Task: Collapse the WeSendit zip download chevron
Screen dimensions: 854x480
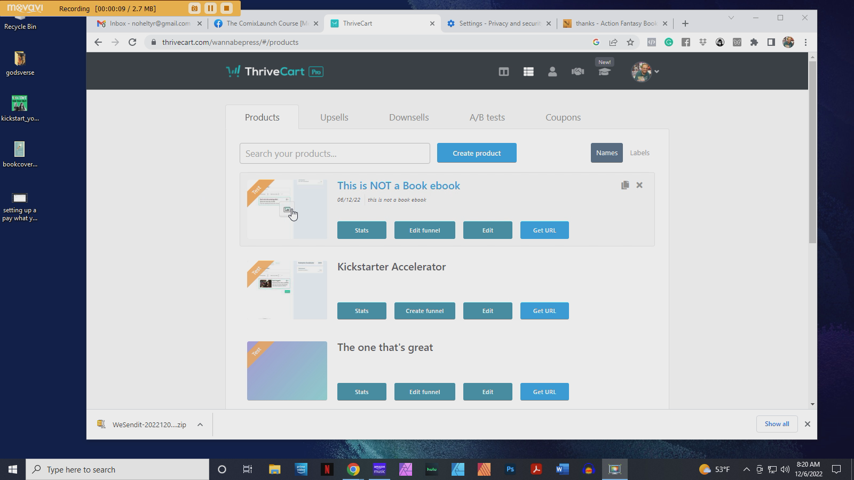Action: point(200,424)
